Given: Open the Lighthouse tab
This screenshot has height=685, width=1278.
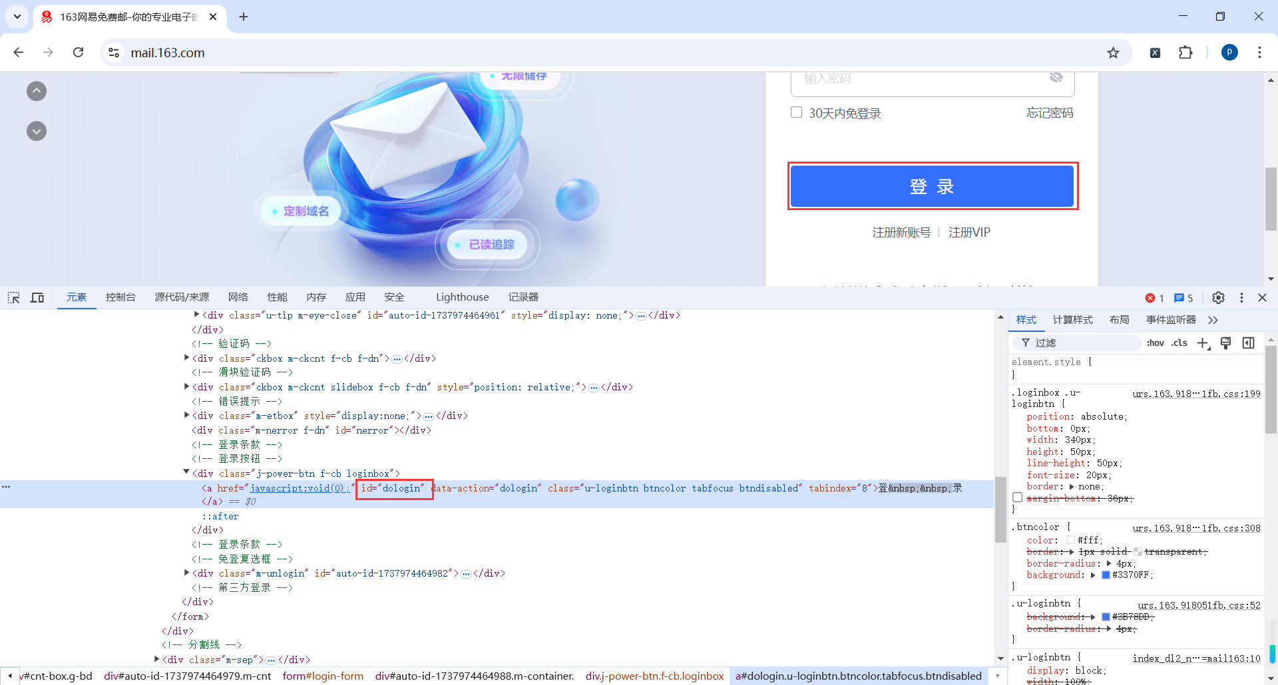Looking at the screenshot, I should click(x=462, y=297).
